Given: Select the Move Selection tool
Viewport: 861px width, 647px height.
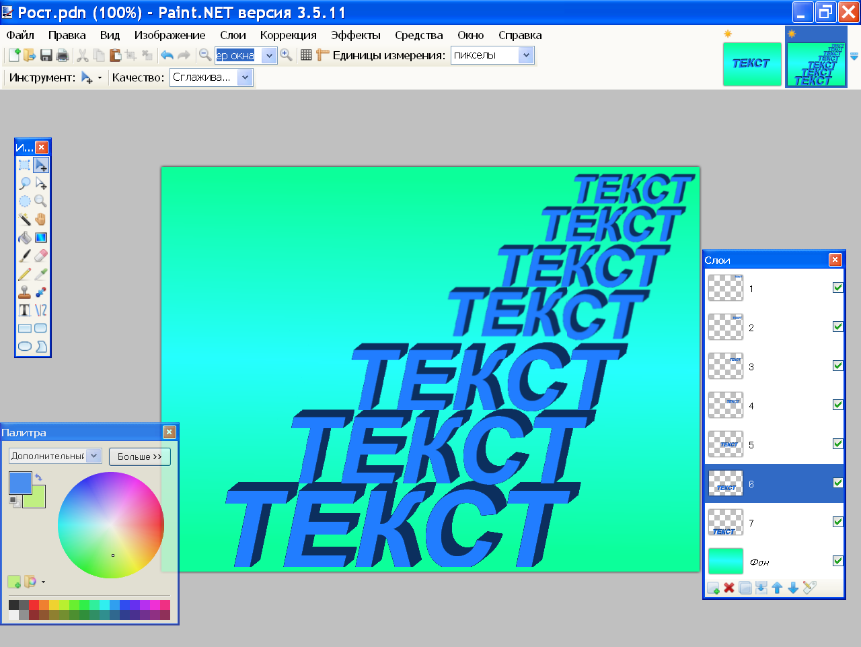Looking at the screenshot, I should click(41, 183).
